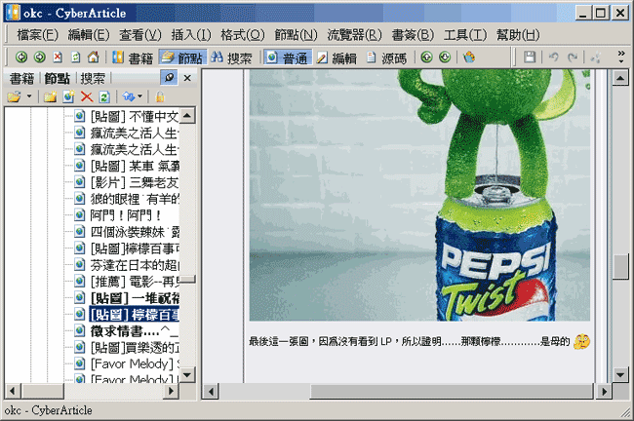Open the dropdown arrow next to open folder

(29, 97)
